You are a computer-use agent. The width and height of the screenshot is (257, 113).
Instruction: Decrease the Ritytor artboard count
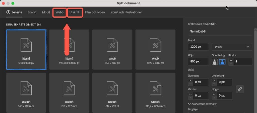(231, 64)
